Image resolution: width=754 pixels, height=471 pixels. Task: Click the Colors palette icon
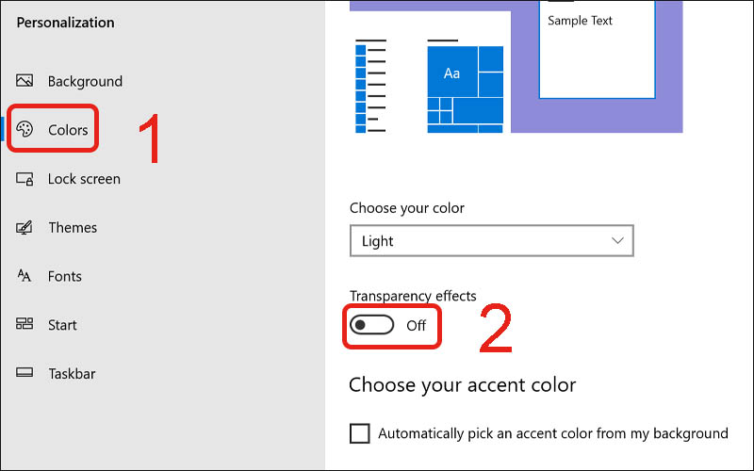[25, 130]
